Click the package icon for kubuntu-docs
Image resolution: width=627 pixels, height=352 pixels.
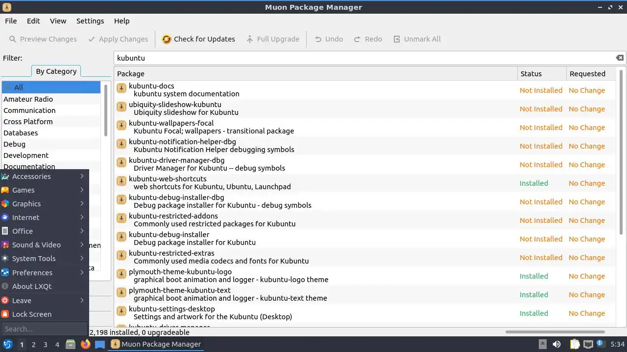click(121, 88)
